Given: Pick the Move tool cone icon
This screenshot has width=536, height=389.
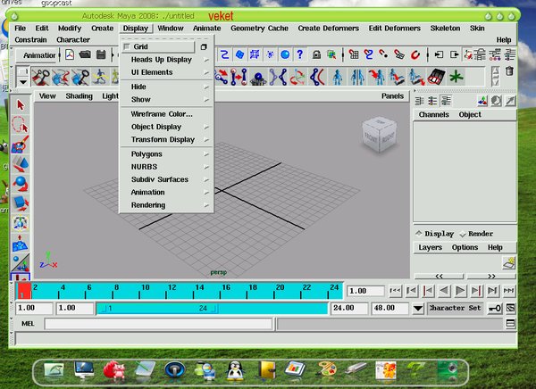Looking at the screenshot, I should pos(21,164).
